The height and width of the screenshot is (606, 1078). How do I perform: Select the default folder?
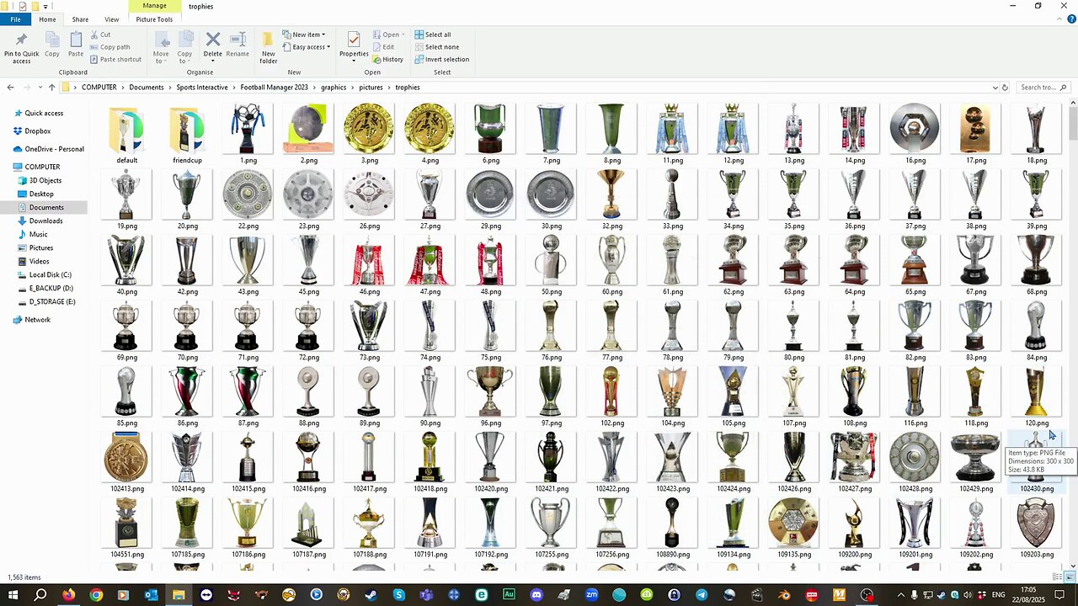126,133
